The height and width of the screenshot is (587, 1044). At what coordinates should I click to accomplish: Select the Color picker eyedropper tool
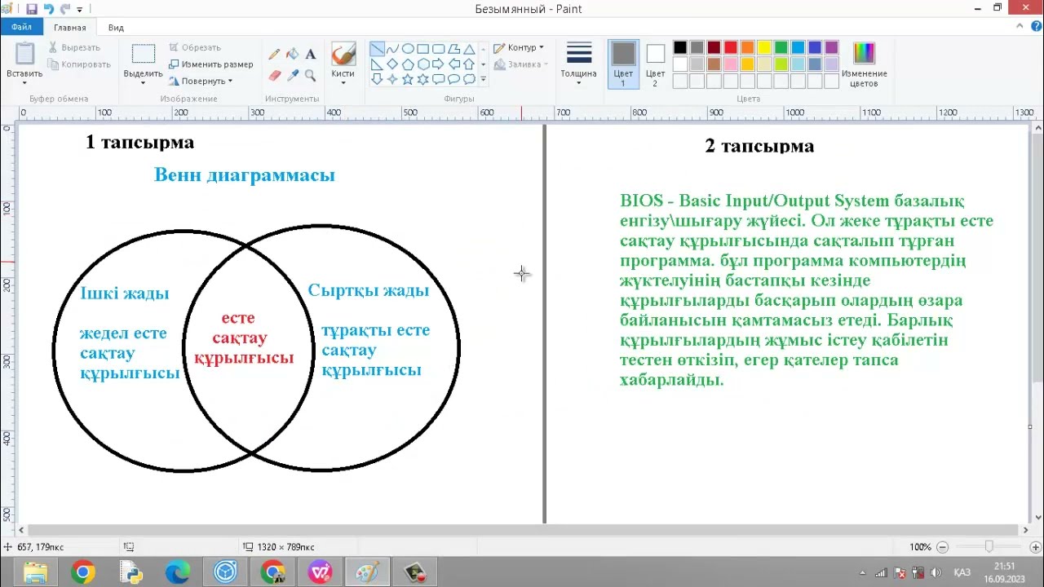coord(292,75)
